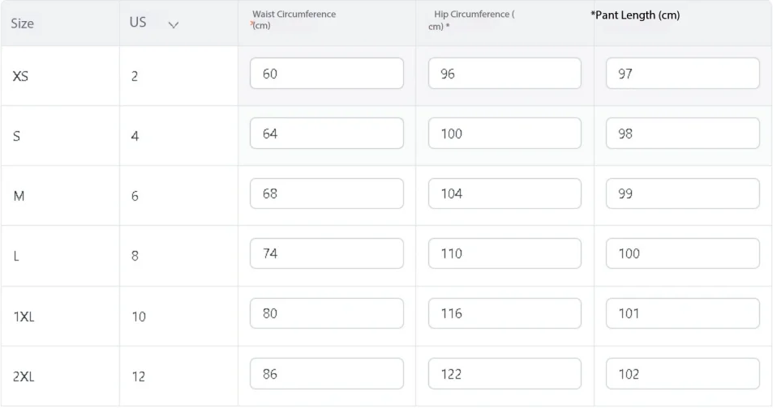The height and width of the screenshot is (408, 773).
Task: Select L hip circumference field with 110
Action: point(505,253)
